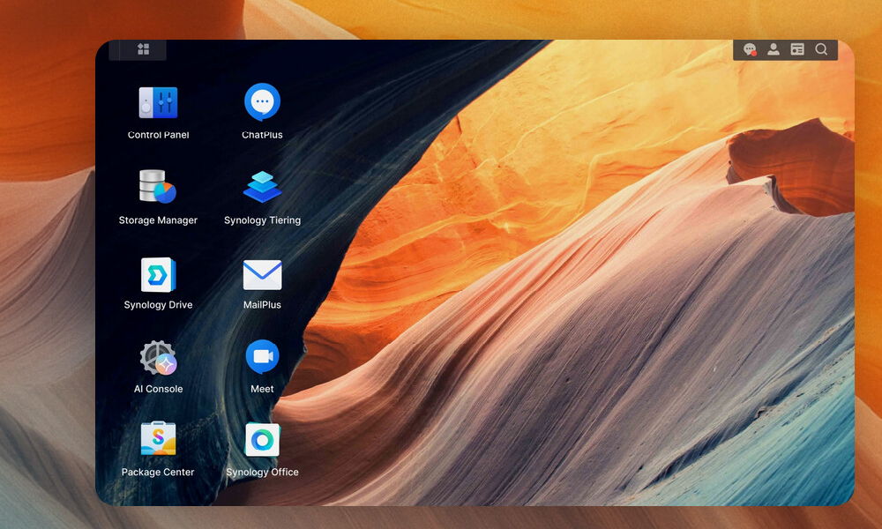Launch the AI Console app
The height and width of the screenshot is (529, 882).
click(158, 358)
